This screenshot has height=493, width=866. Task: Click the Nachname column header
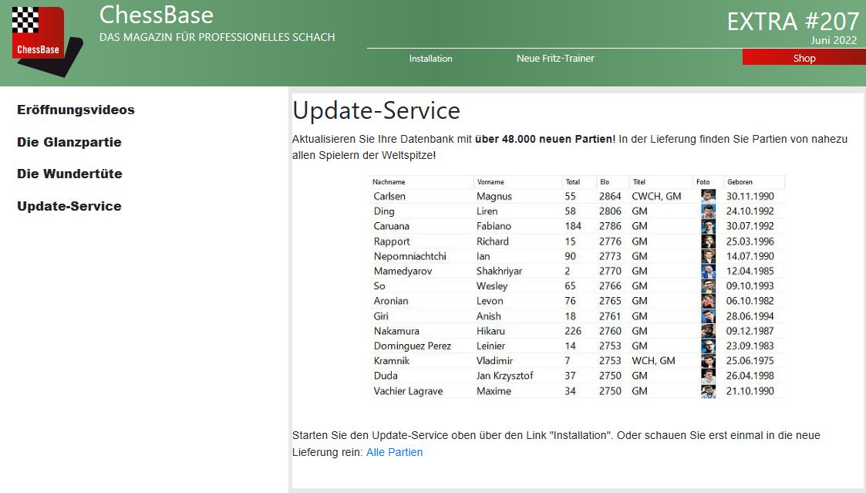click(389, 182)
